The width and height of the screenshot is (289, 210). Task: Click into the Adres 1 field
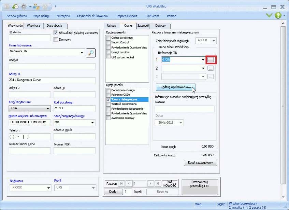point(52,80)
